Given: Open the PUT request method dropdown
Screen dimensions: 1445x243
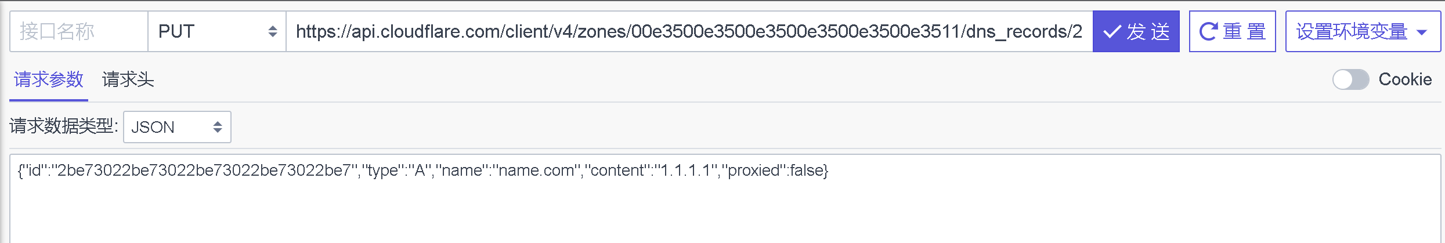Looking at the screenshot, I should [217, 31].
